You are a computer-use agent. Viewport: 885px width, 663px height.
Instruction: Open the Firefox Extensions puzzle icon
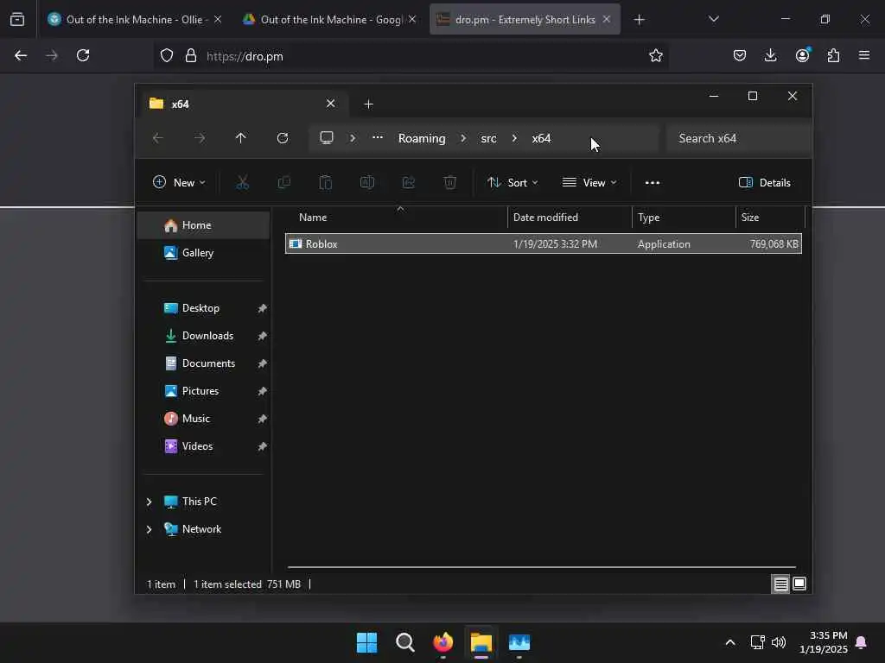pos(833,55)
